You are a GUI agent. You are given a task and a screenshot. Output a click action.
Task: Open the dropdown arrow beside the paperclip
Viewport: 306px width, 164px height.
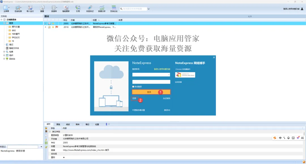pos(109,124)
